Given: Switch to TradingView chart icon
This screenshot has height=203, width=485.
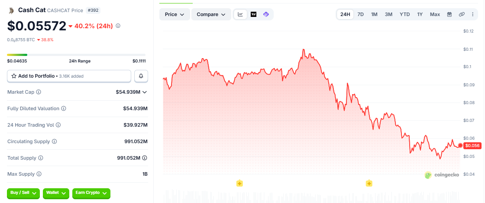Looking at the screenshot, I should click(x=254, y=14).
